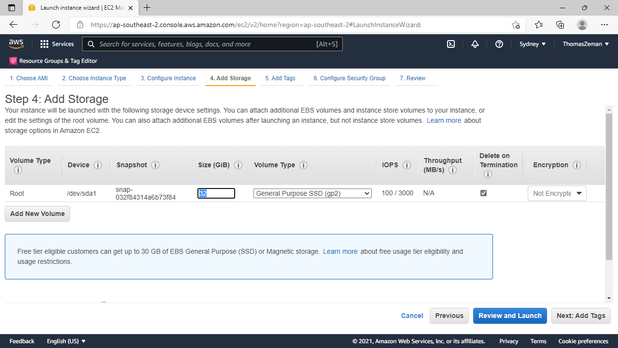This screenshot has width=618, height=348.
Task: Open the Terms footer link
Action: point(538,341)
